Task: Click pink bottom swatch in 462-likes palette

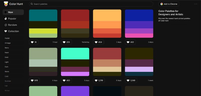Action: pyautogui.click(x=139, y=36)
